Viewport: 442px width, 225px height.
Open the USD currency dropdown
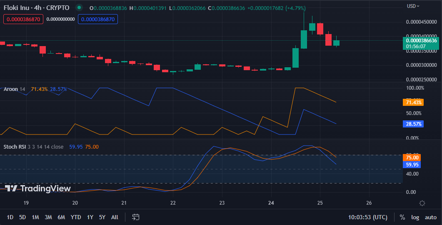tap(413, 6)
